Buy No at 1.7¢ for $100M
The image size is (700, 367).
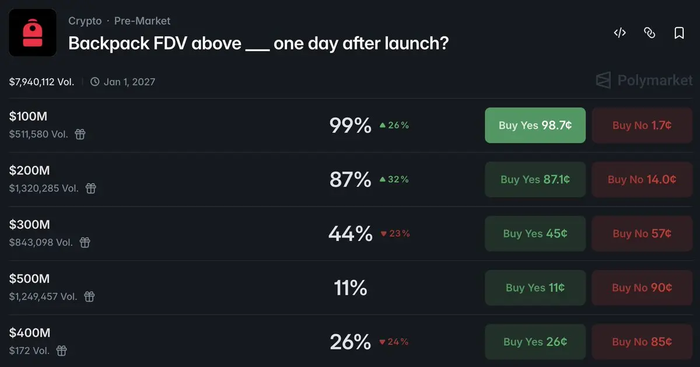(x=642, y=125)
